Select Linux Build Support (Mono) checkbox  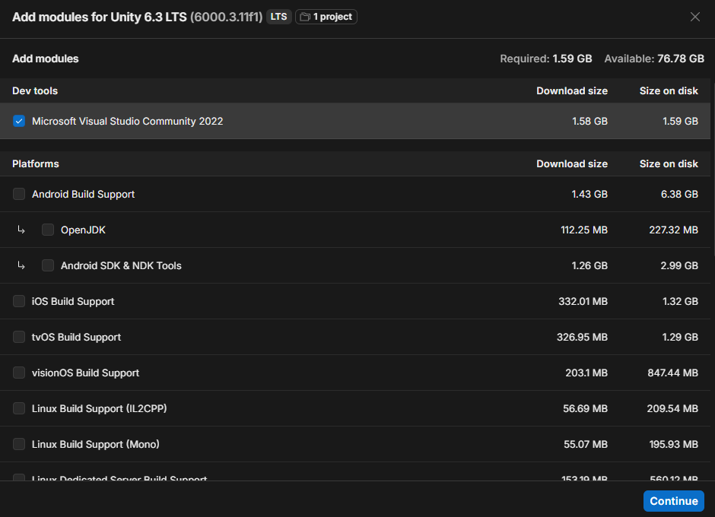19,444
